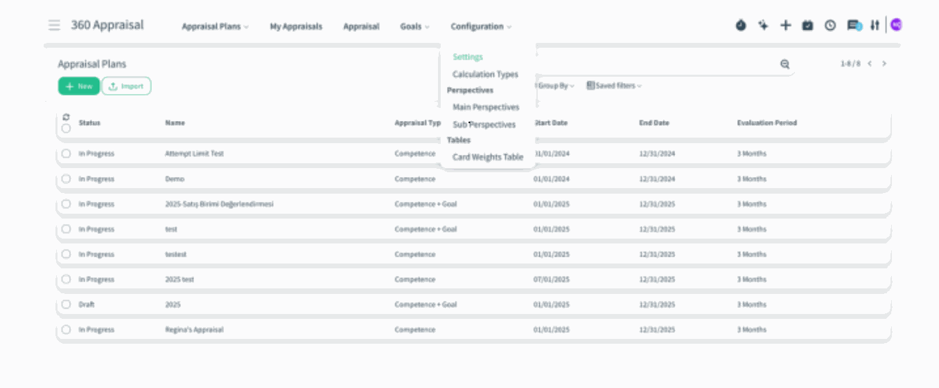The height and width of the screenshot is (388, 939).
Task: Click the sliders adjustment icon in top bar
Action: pos(875,26)
